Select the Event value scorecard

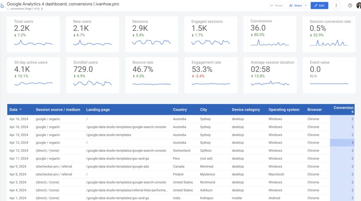click(x=329, y=75)
